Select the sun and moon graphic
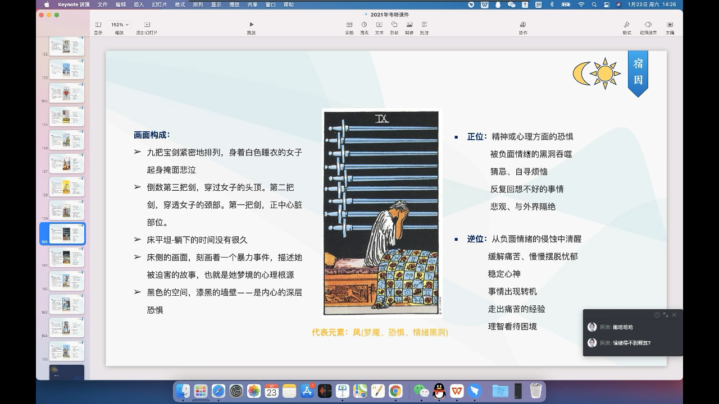The height and width of the screenshot is (404, 719). click(x=597, y=73)
